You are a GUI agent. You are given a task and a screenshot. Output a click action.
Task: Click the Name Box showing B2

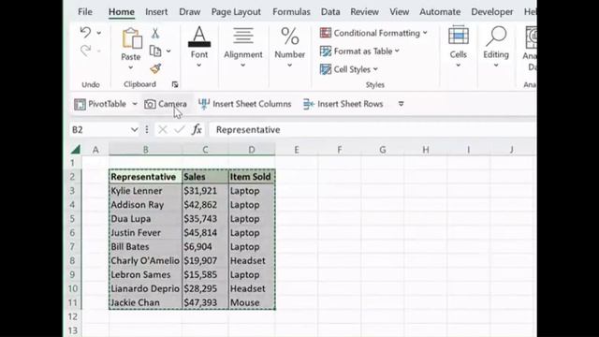click(x=99, y=130)
